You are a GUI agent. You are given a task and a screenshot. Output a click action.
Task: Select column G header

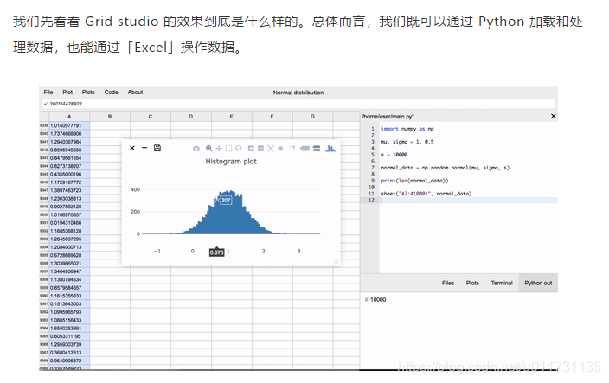(312, 117)
